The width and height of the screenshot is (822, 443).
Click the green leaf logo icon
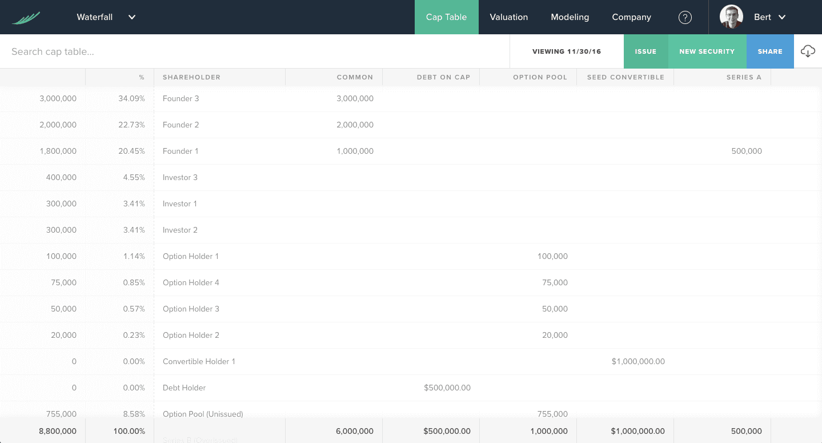tap(26, 18)
